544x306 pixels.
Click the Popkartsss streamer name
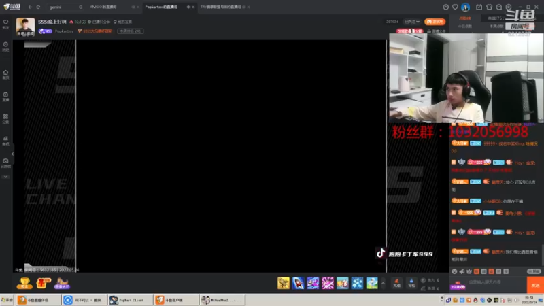64,31
